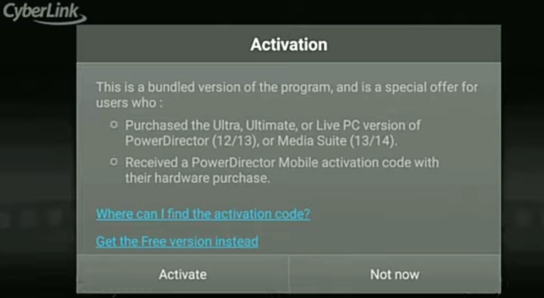
Task: Select the 'Received a PowerDirector Mobile' bullet text
Action: tap(282, 170)
